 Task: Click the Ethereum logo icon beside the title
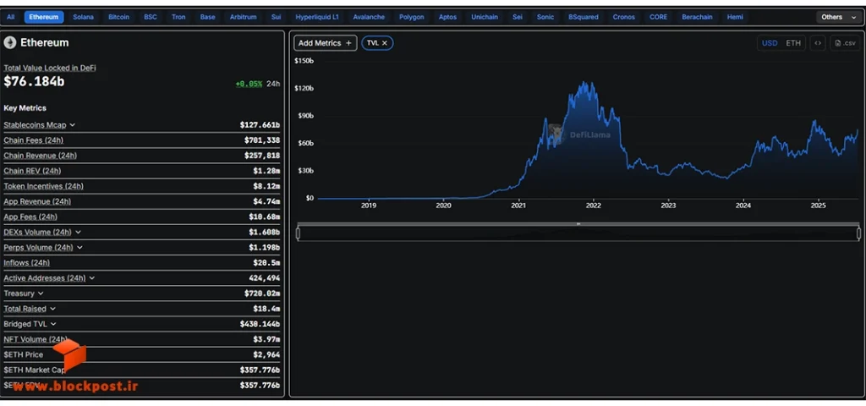tap(10, 42)
